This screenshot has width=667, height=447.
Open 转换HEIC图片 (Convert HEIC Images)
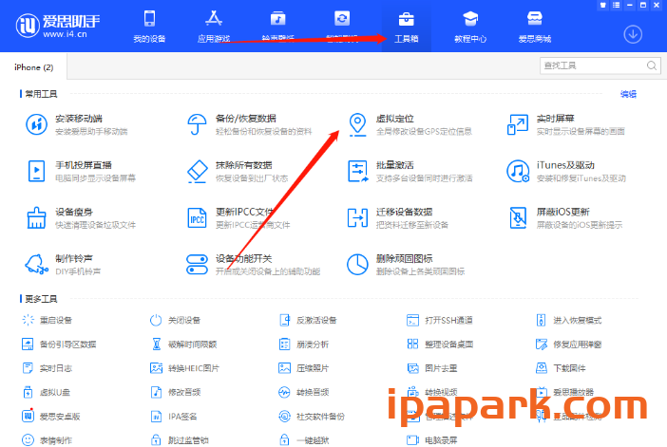click(184, 368)
